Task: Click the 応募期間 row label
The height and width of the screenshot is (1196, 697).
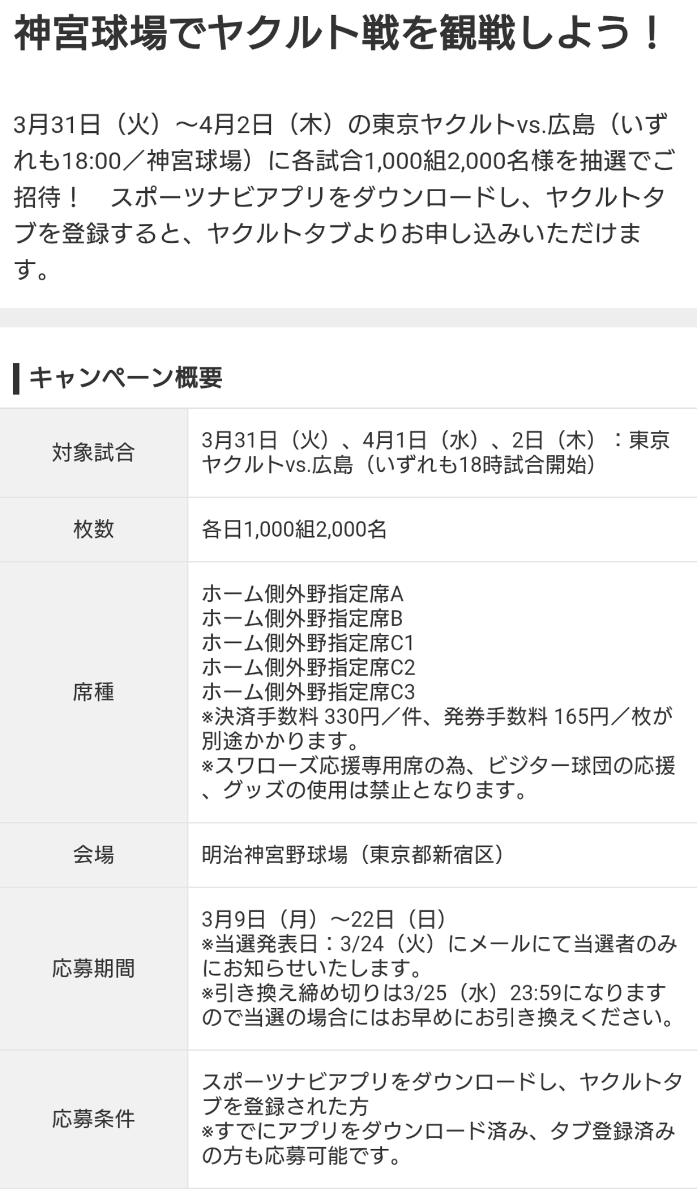Action: 93,968
